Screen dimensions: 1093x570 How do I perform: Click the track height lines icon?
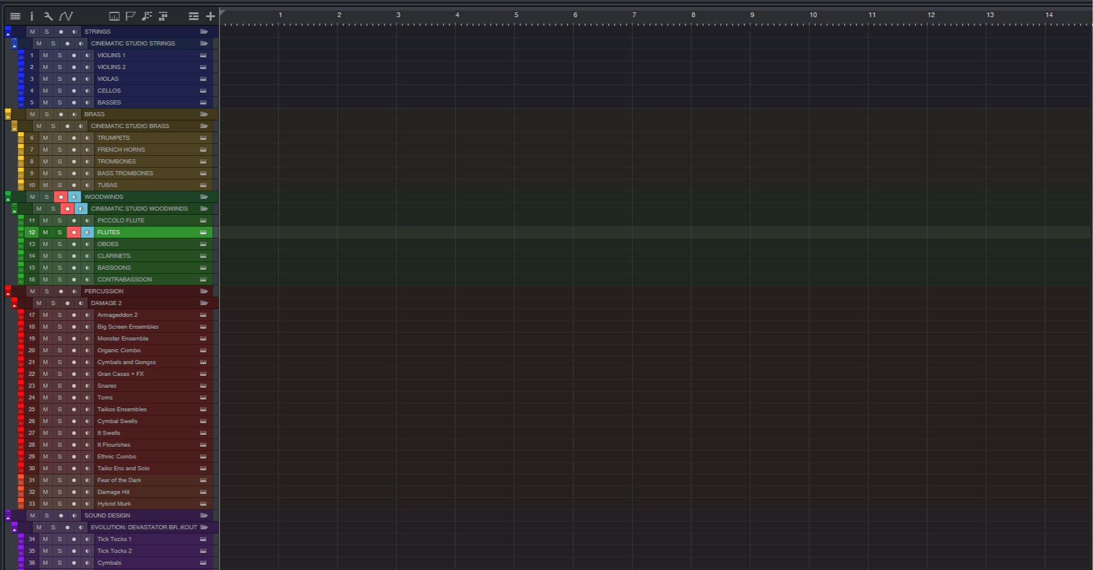(x=193, y=17)
